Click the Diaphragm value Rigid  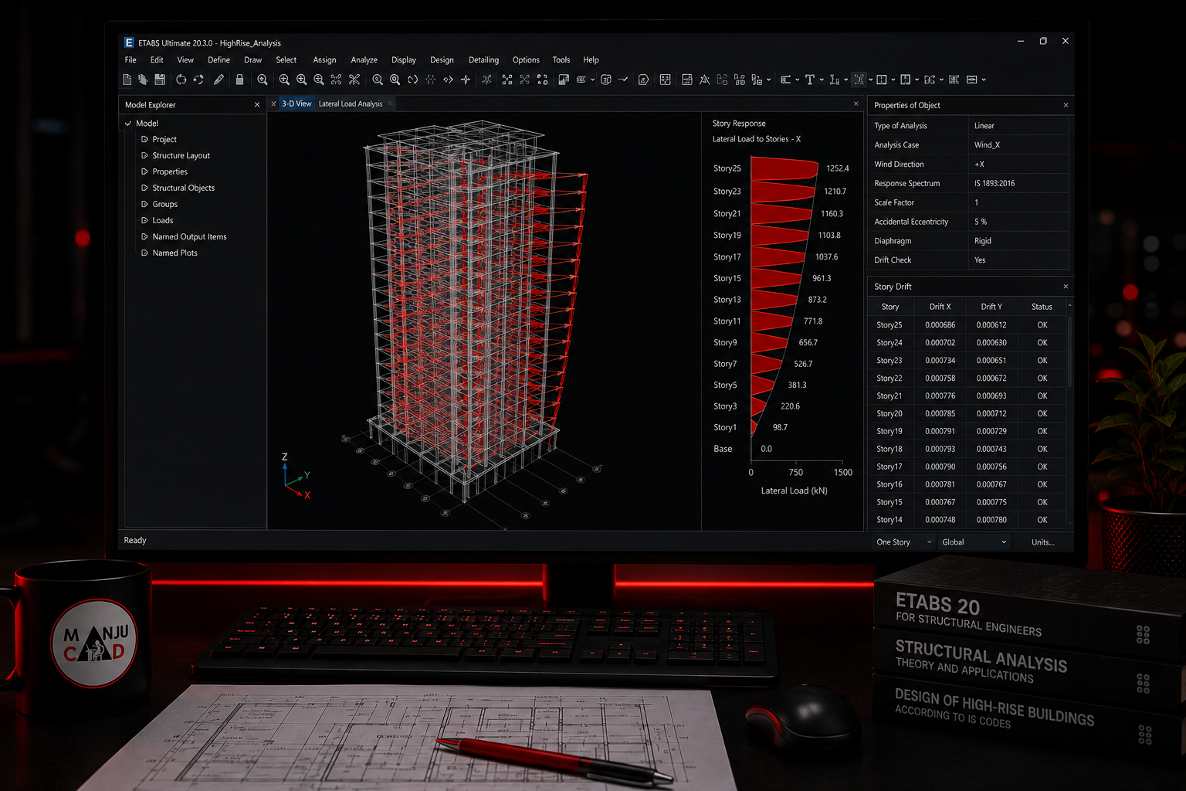[x=983, y=241]
